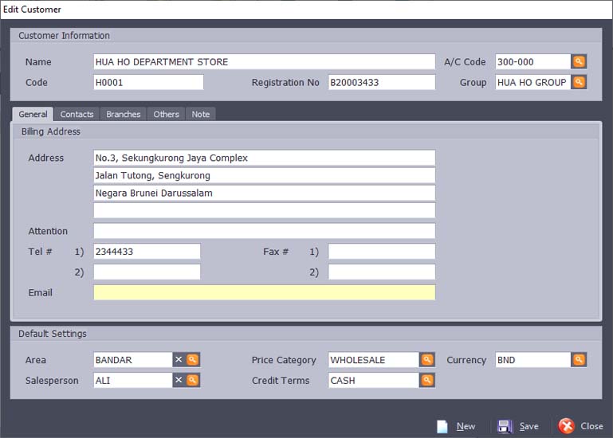Open Salesperson lookup search icon
The height and width of the screenshot is (438, 613).
click(193, 380)
